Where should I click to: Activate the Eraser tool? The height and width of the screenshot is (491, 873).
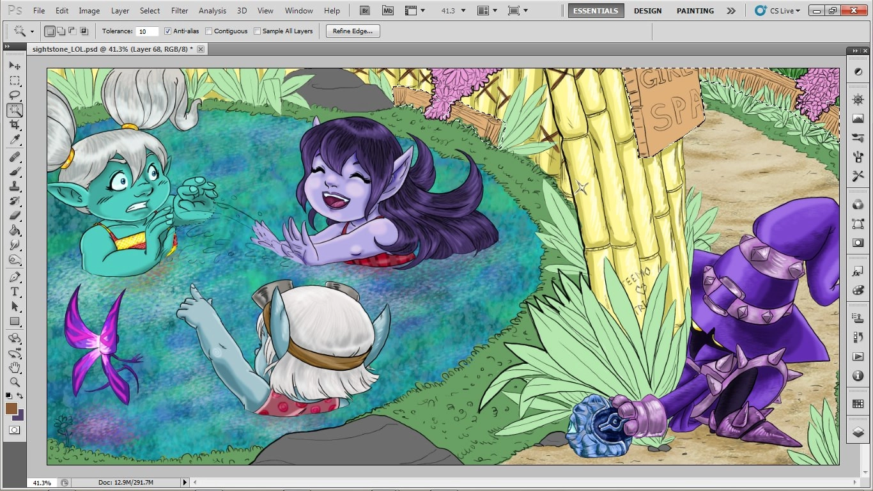pos(15,215)
